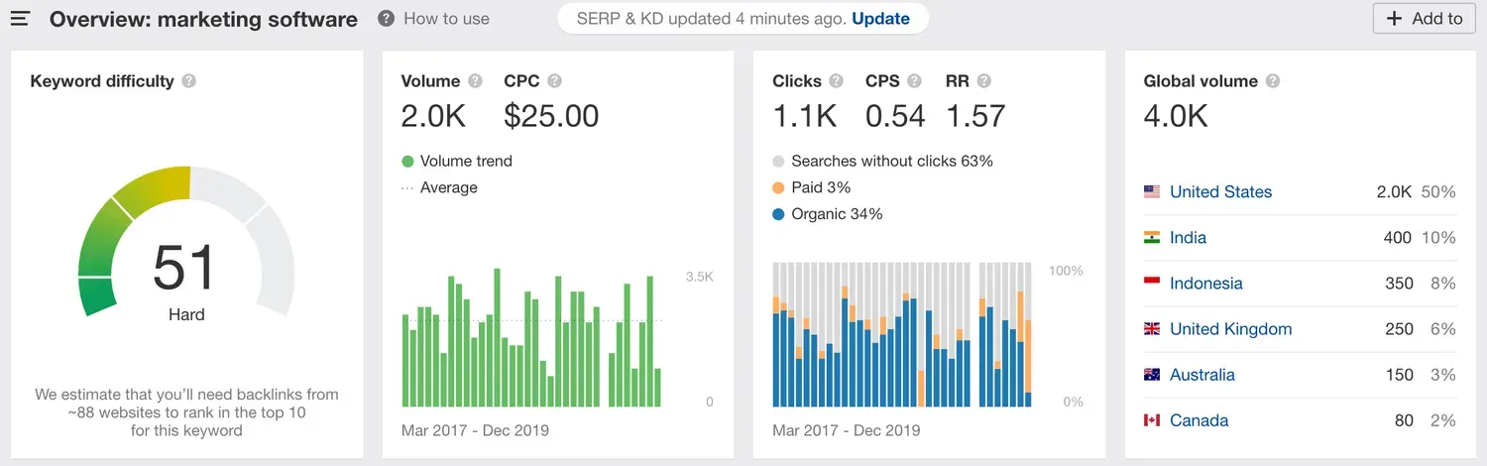Select Indonesia in country list
This screenshot has height=466, width=1487.
1205,284
